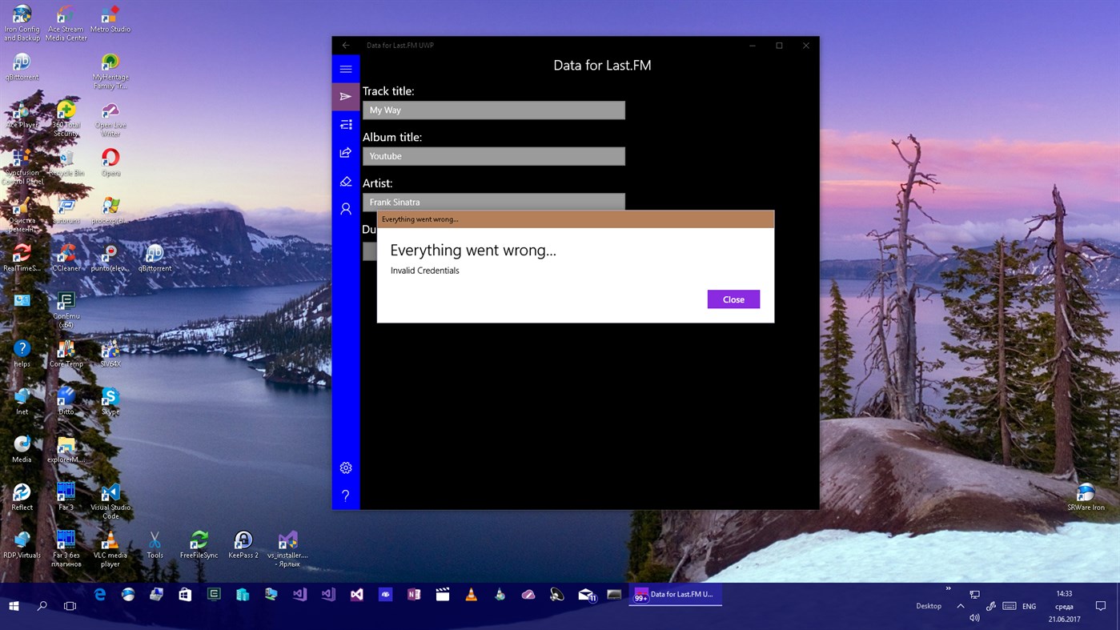This screenshot has height=630, width=1120.
Task: Open Syncfusion Control Panel shortcut
Action: (x=22, y=167)
